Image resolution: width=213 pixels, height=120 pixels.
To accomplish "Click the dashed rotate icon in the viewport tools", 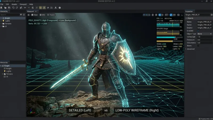I will (147, 15).
